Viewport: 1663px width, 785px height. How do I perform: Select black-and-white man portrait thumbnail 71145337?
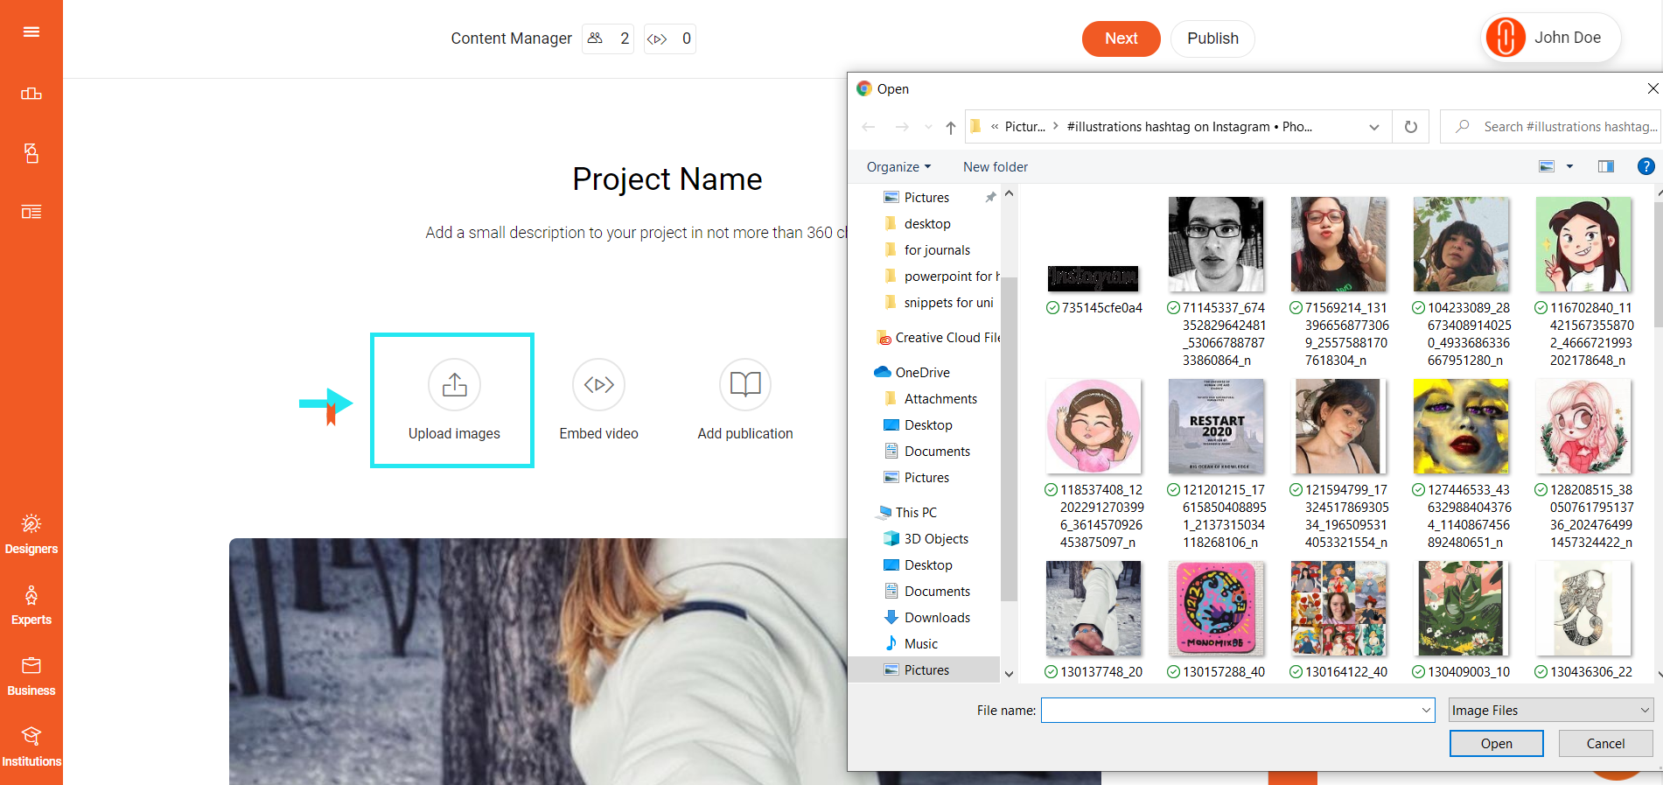pyautogui.click(x=1216, y=244)
